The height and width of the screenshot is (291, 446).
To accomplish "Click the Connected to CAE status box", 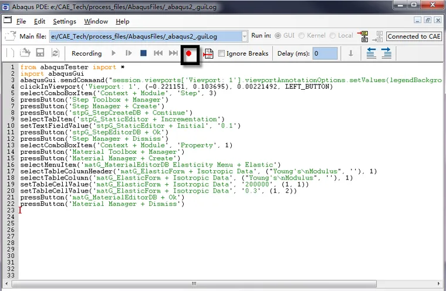I will [x=414, y=36].
